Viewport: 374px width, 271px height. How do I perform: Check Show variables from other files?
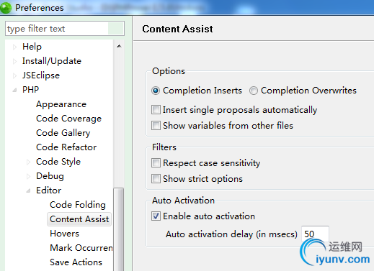click(x=156, y=126)
